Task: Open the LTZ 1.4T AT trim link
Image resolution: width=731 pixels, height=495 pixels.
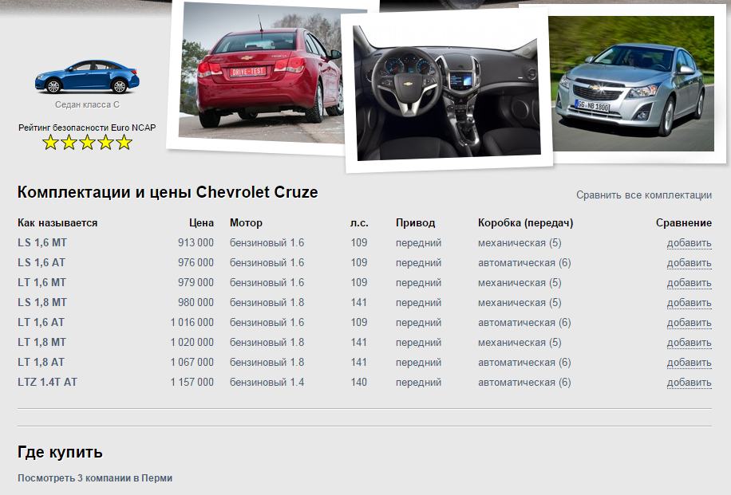Action: coord(48,383)
